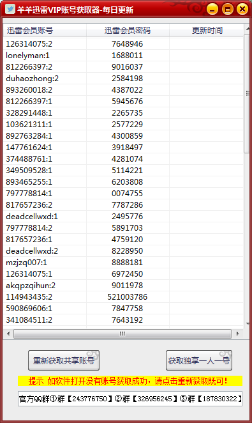Screen dimensions: 252x423
Task: Close the app with the X button
Action: pos(242,9)
